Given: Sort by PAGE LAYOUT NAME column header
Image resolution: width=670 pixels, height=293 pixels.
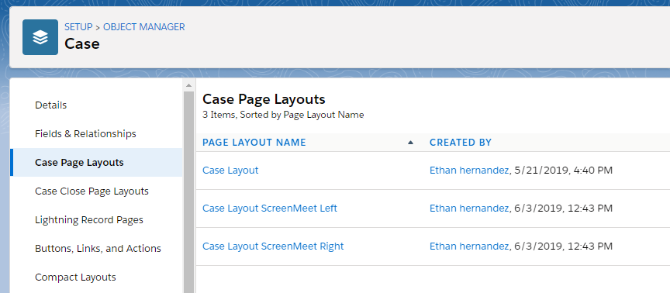Looking at the screenshot, I should [254, 142].
